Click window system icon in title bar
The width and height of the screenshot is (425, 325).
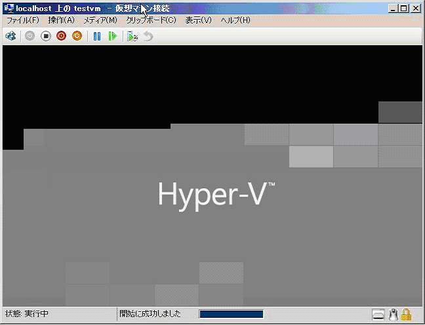(9, 9)
